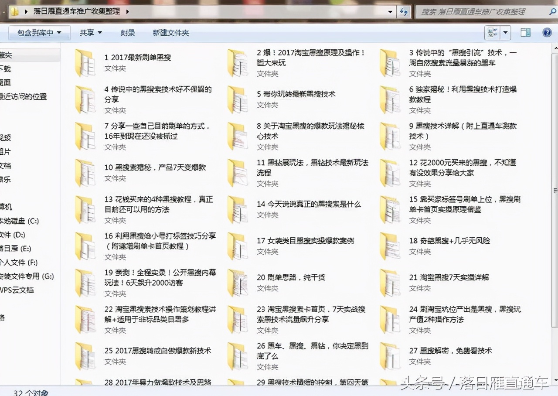
Task: Open the address bar history arrow
Action: [390, 12]
